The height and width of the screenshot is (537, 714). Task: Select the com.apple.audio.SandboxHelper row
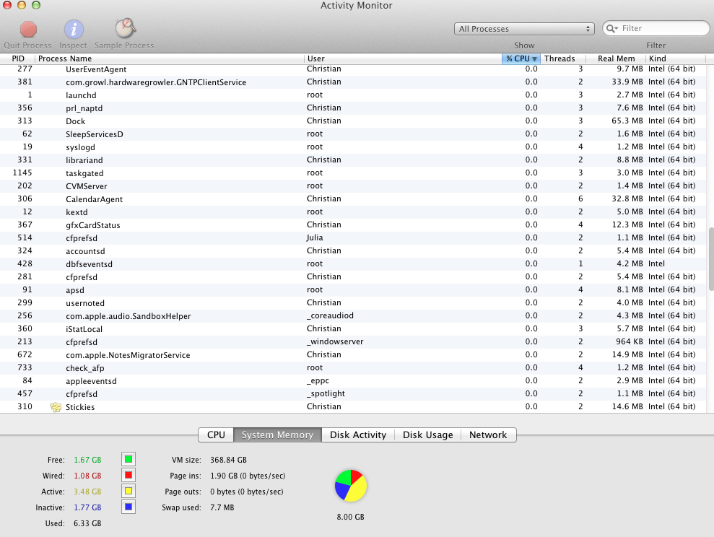click(353, 316)
